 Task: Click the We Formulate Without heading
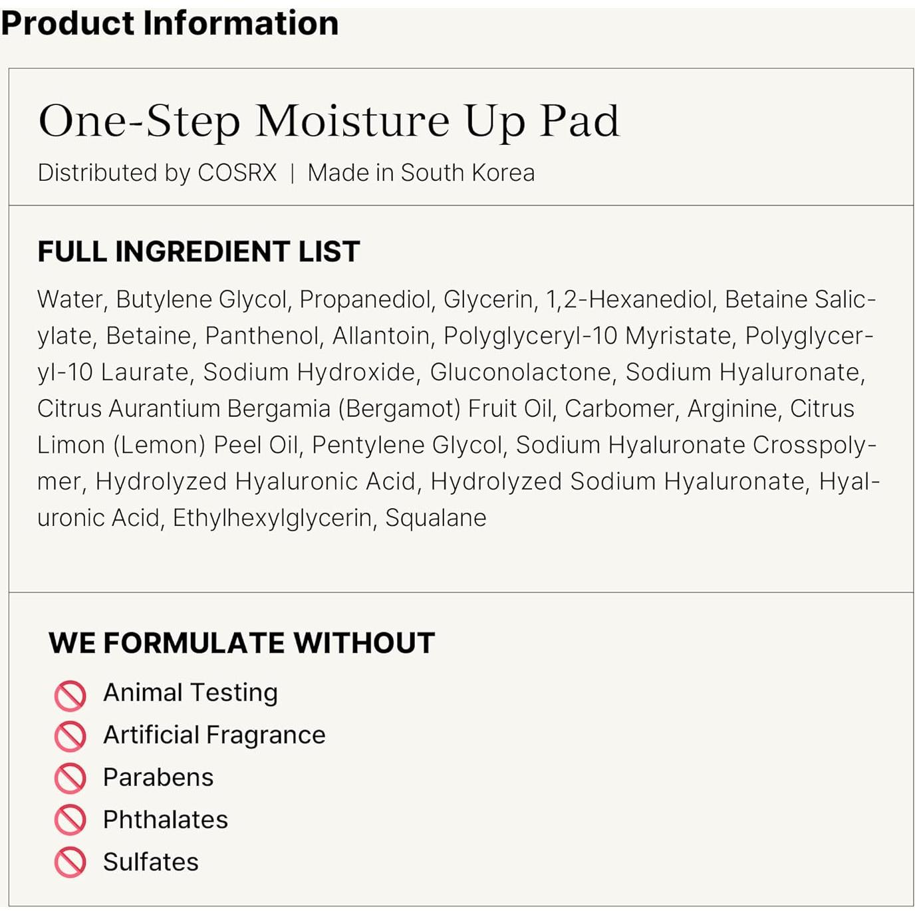(241, 643)
